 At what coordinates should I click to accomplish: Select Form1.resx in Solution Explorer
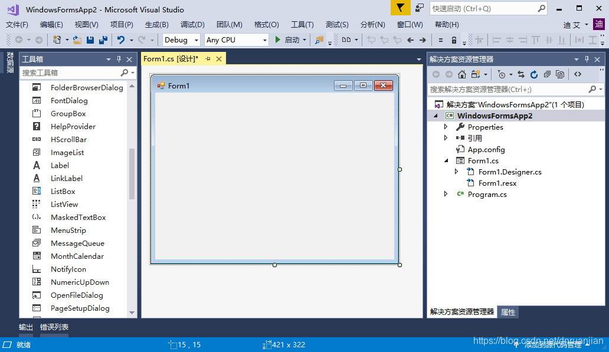pyautogui.click(x=497, y=183)
